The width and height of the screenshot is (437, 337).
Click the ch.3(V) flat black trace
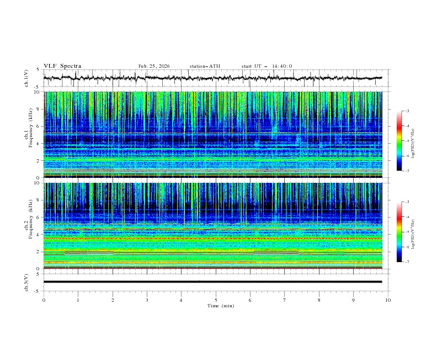tap(212, 282)
